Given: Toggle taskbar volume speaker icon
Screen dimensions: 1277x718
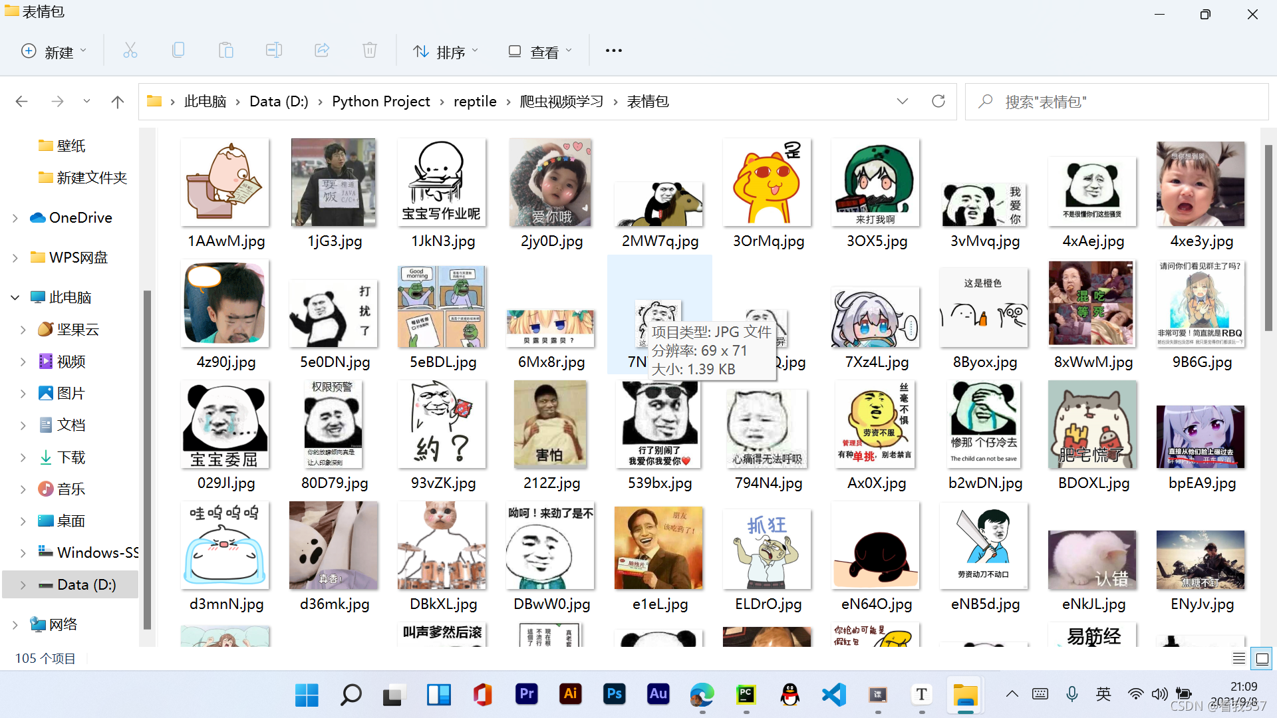Looking at the screenshot, I should pyautogui.click(x=1159, y=695).
